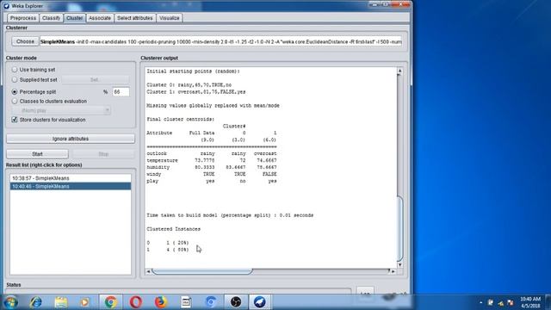This screenshot has width=551, height=310.
Task: Select the Use training set radio button
Action: tap(15, 70)
